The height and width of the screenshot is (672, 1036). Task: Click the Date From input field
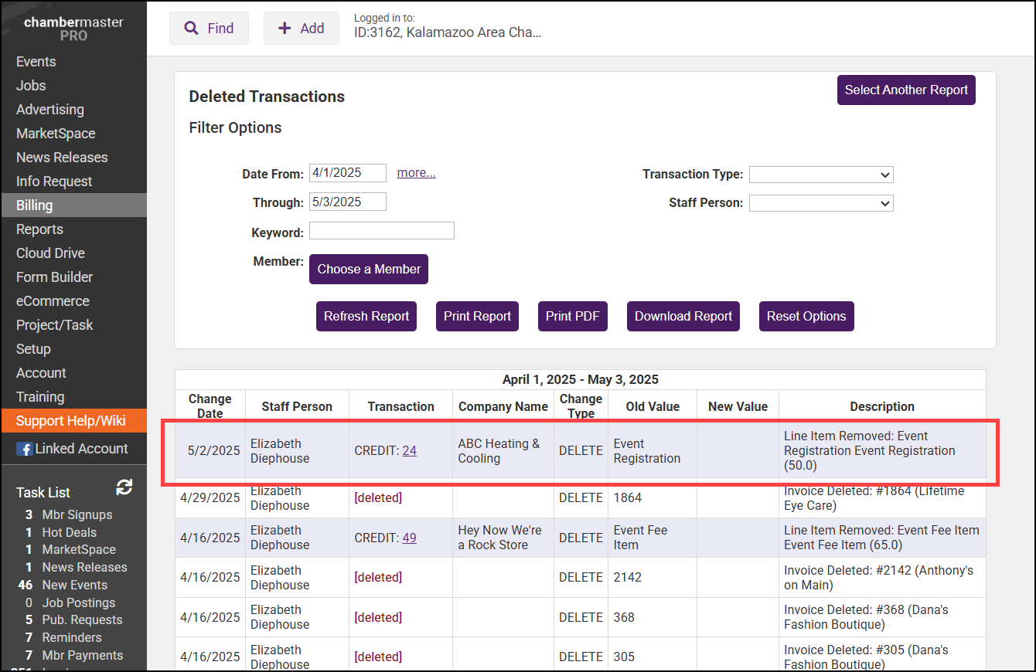(348, 173)
